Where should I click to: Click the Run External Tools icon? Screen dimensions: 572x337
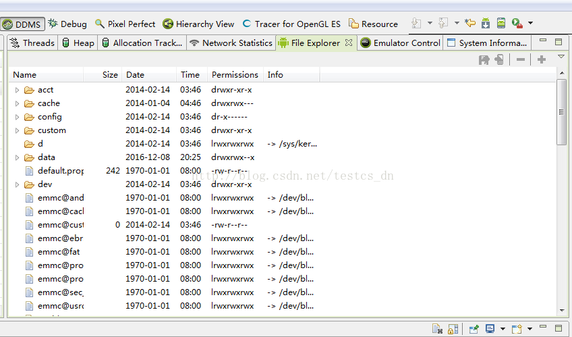[x=517, y=24]
